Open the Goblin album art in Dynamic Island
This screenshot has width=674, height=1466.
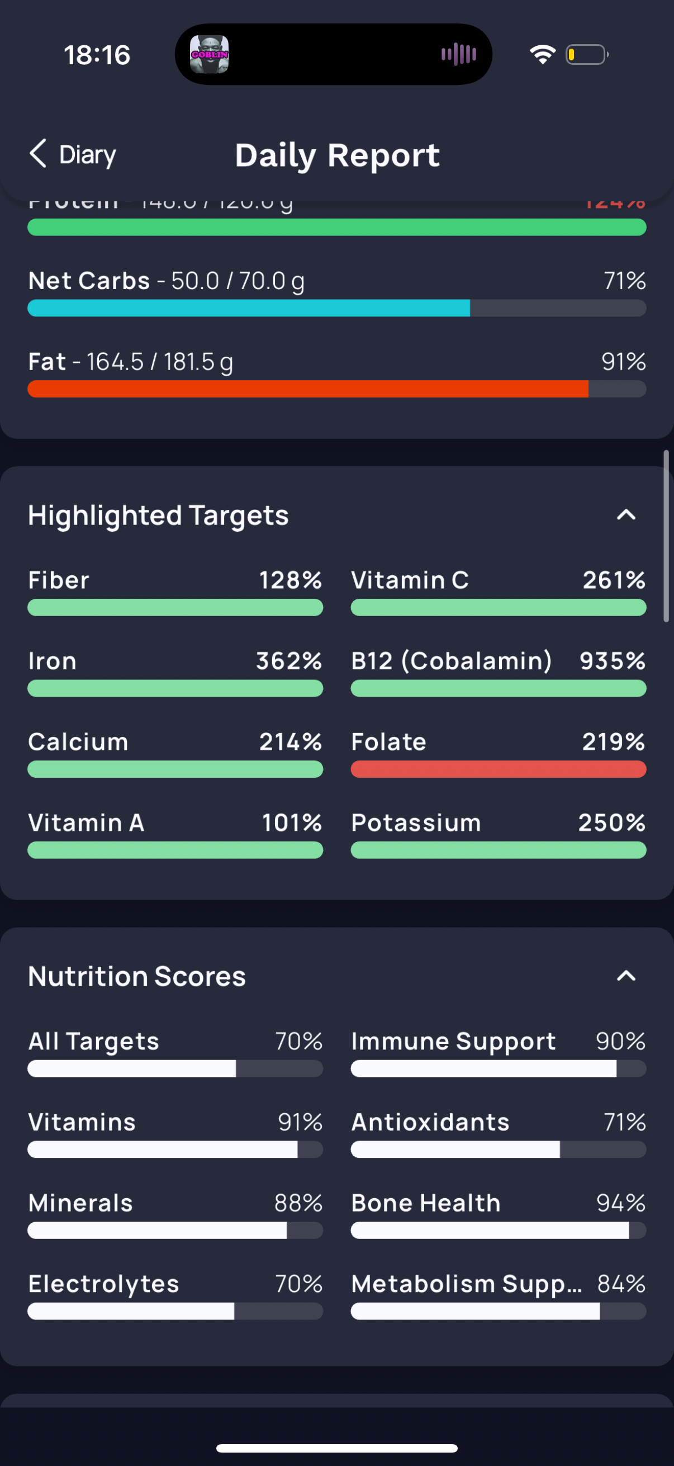click(209, 54)
